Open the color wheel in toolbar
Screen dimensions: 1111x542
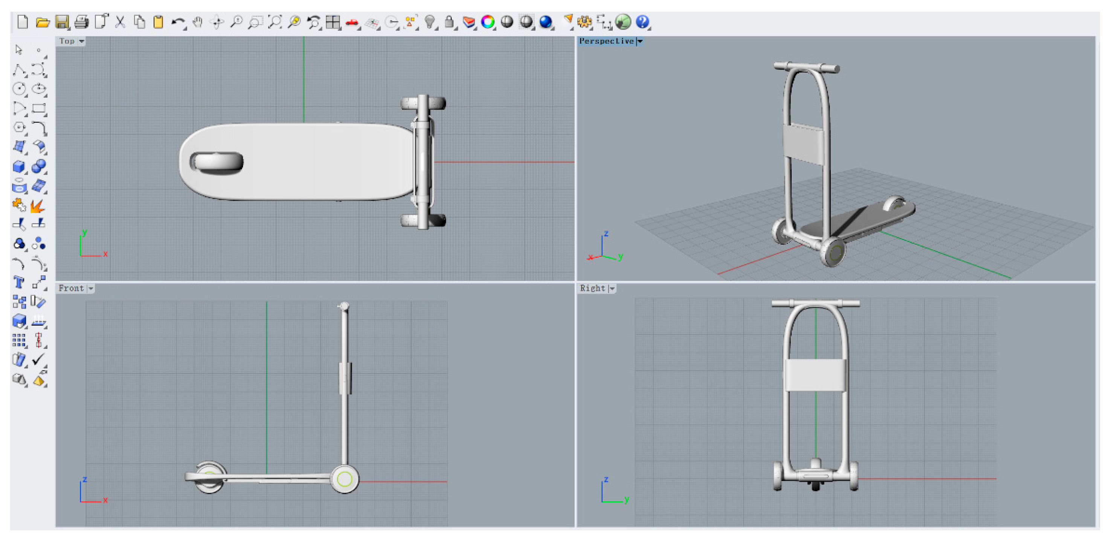click(x=487, y=22)
